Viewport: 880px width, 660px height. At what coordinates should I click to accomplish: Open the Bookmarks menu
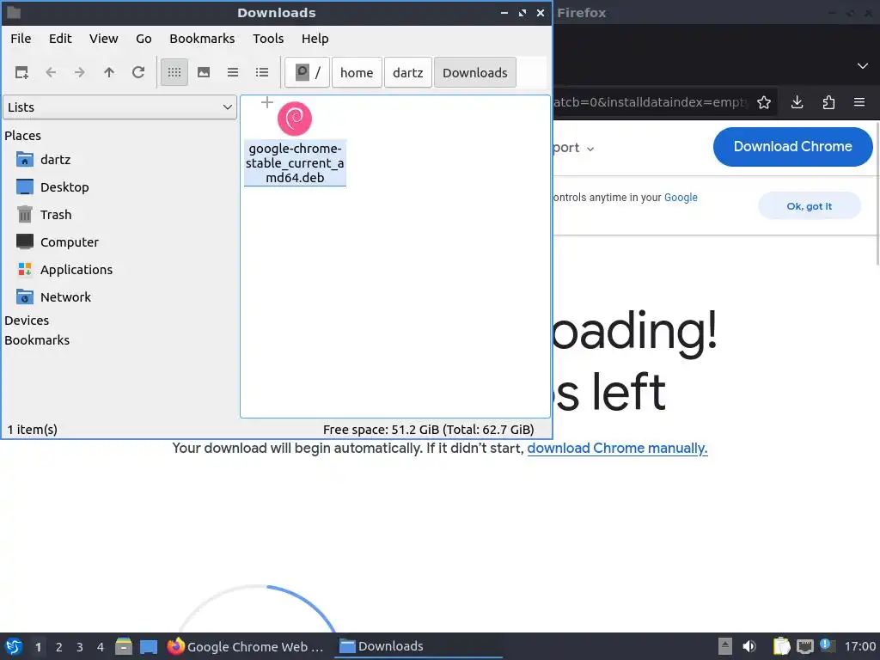tap(202, 39)
